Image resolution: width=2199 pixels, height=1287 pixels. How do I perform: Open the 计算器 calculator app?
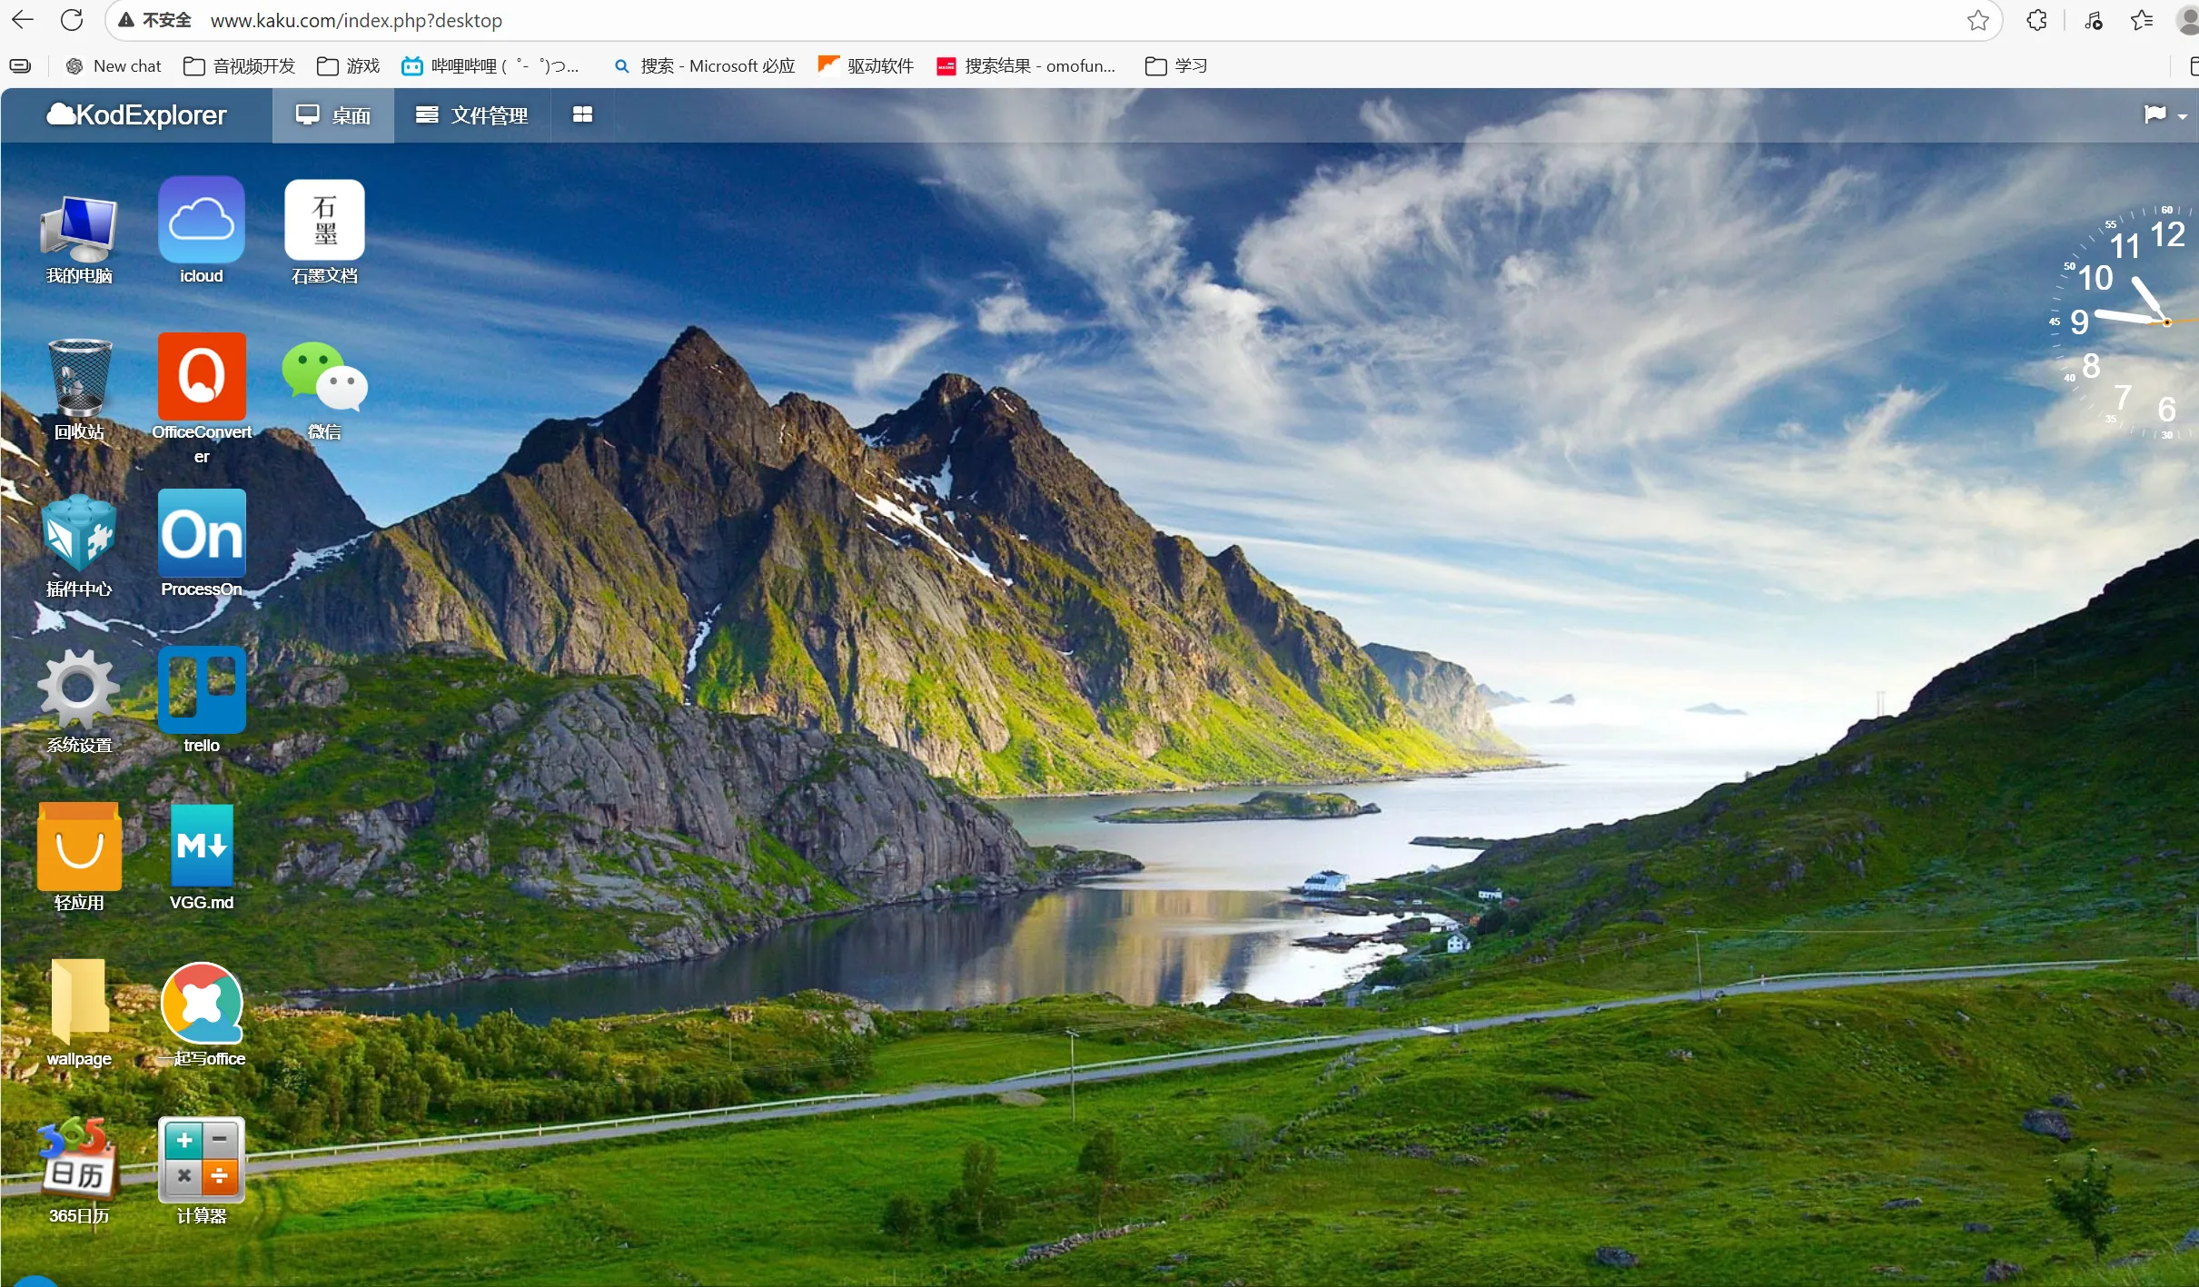coord(201,1160)
